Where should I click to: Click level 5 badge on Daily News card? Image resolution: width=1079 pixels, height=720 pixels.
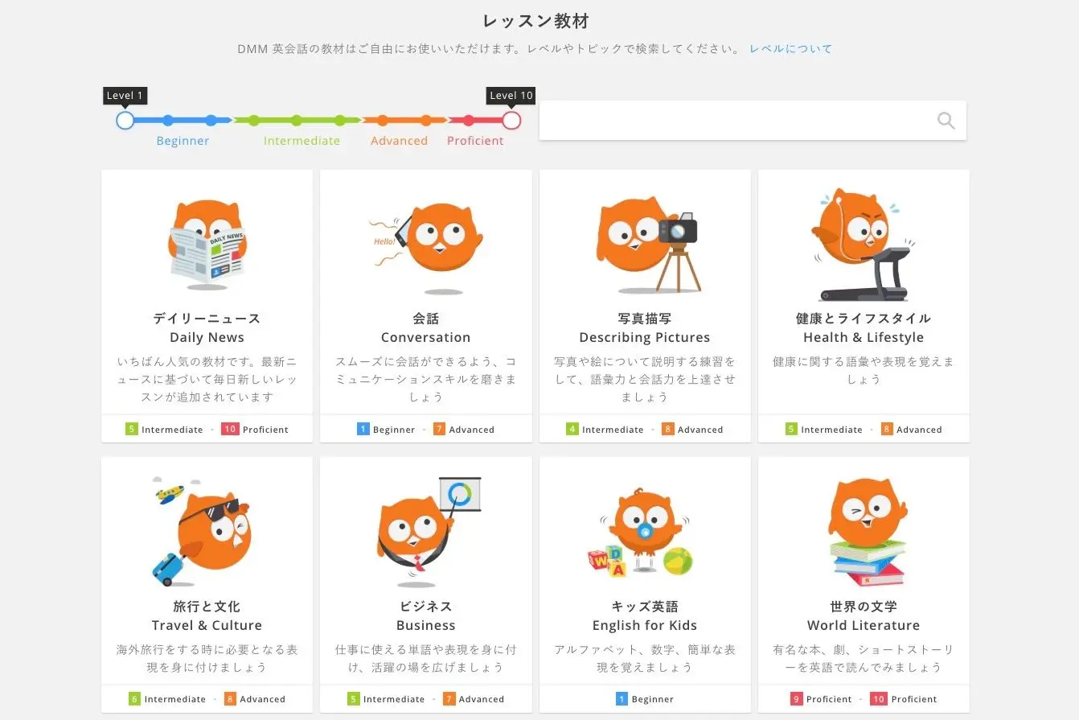pyautogui.click(x=132, y=429)
